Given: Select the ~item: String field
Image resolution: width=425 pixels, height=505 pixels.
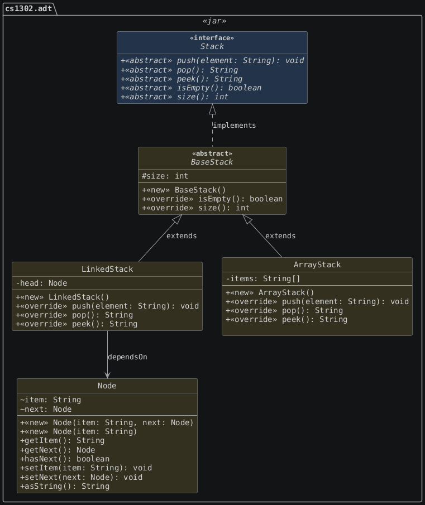Looking at the screenshot, I should pos(51,400).
